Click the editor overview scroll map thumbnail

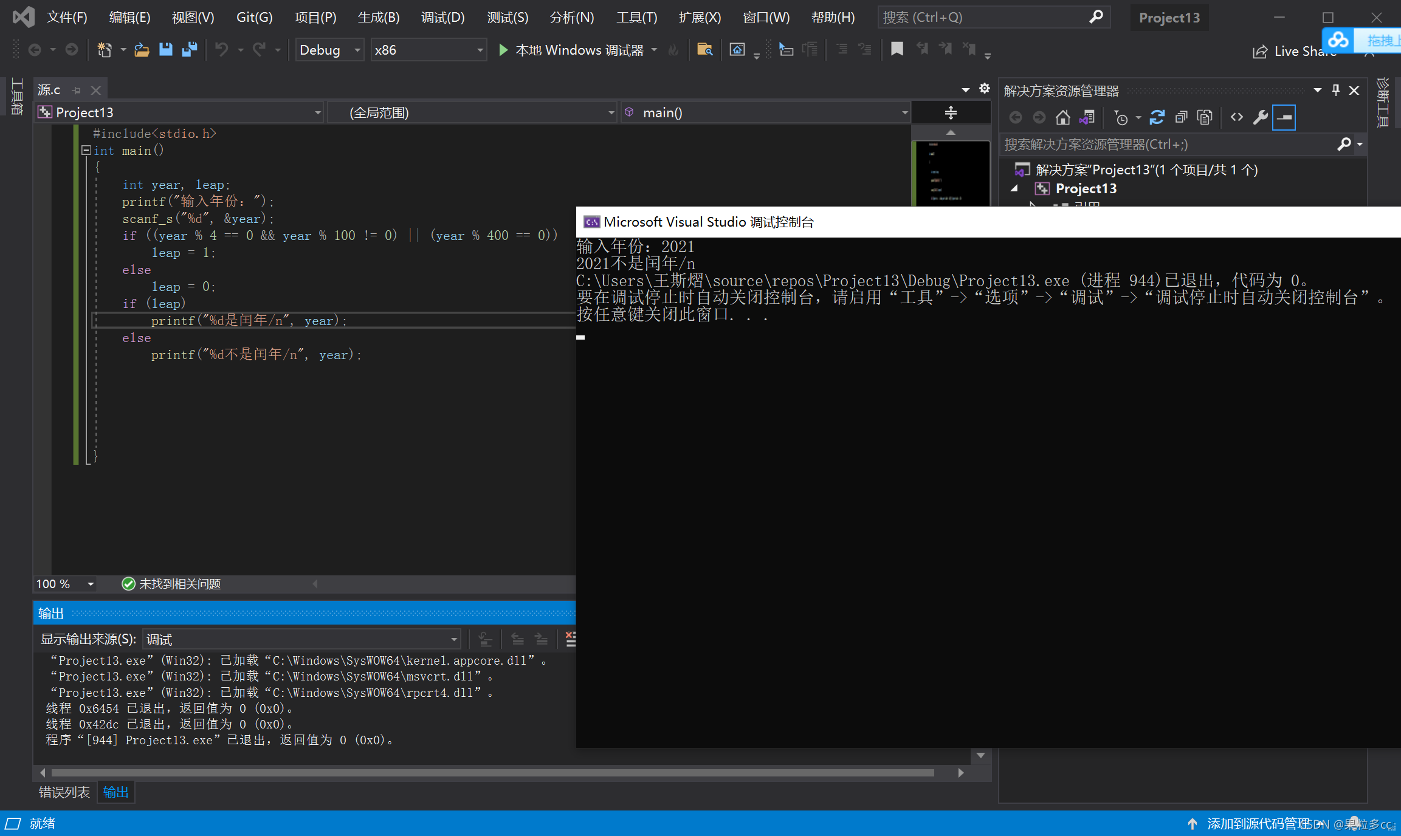951,173
